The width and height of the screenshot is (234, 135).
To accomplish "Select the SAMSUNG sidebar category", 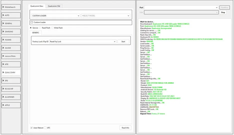I will click(x=11, y=32).
